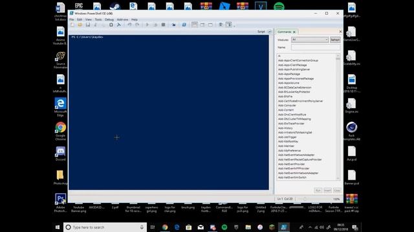This screenshot has width=414, height=232.
Task: Show Script Pane Top layout icon
Action: pyautogui.click(x=195, y=24)
